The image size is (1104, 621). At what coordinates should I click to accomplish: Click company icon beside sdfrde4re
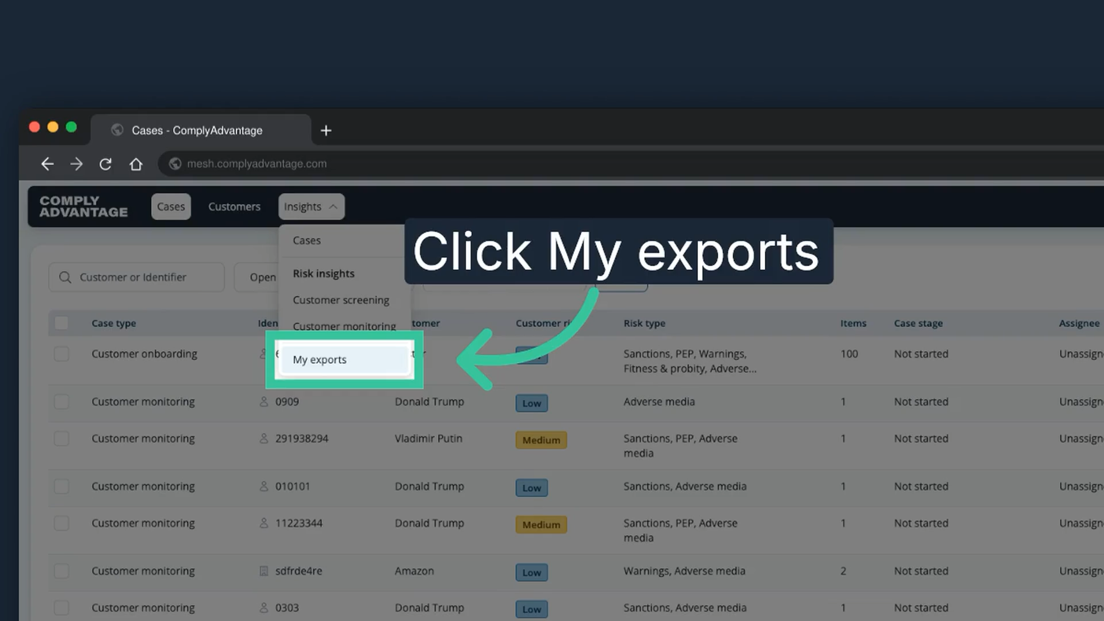click(264, 571)
